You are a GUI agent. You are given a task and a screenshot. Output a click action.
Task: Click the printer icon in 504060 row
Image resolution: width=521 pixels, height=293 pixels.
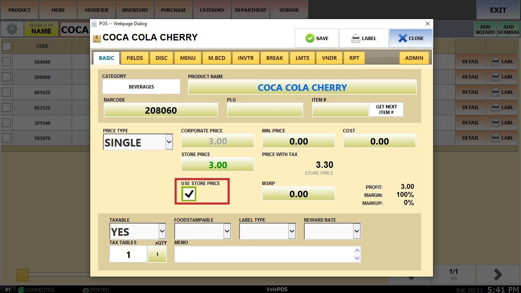coord(495,62)
